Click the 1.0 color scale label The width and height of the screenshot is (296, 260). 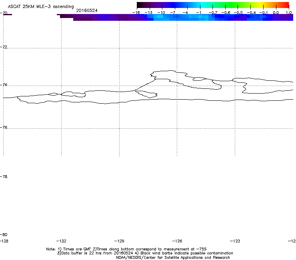(289, 13)
